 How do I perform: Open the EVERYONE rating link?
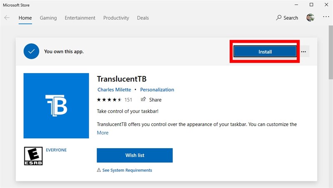point(56,150)
